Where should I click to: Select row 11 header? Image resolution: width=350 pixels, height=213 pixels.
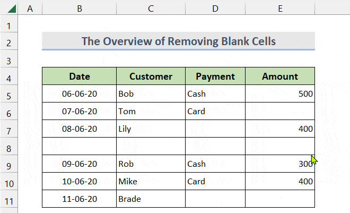(9, 199)
